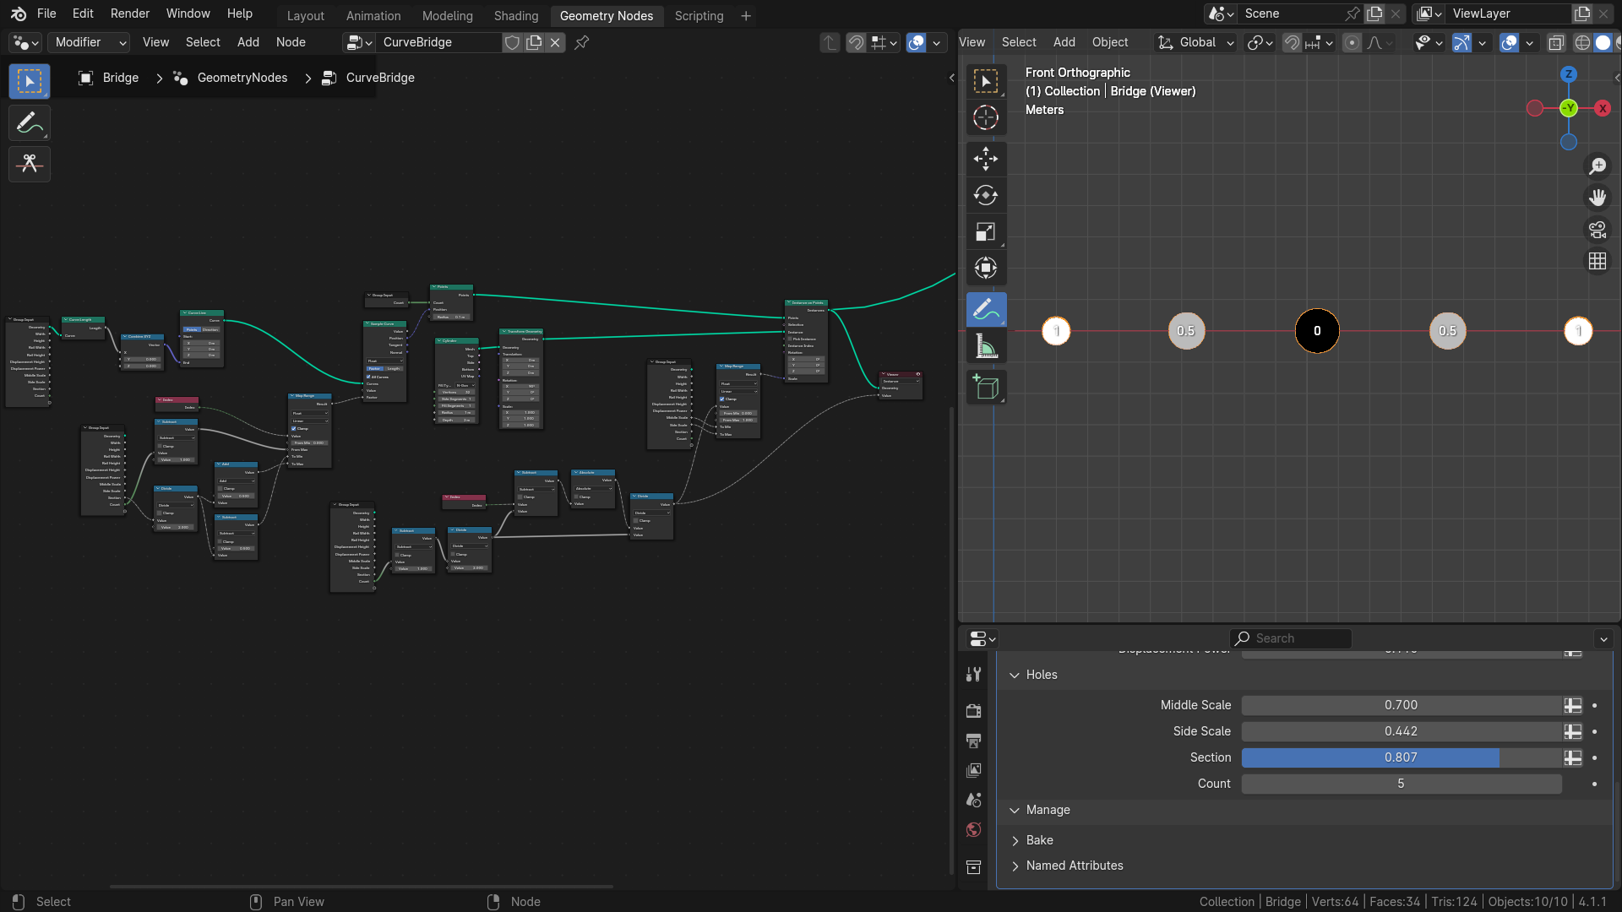Viewport: 1622px width, 912px height.
Task: Click the Bridge breadcrumb
Action: [109, 78]
